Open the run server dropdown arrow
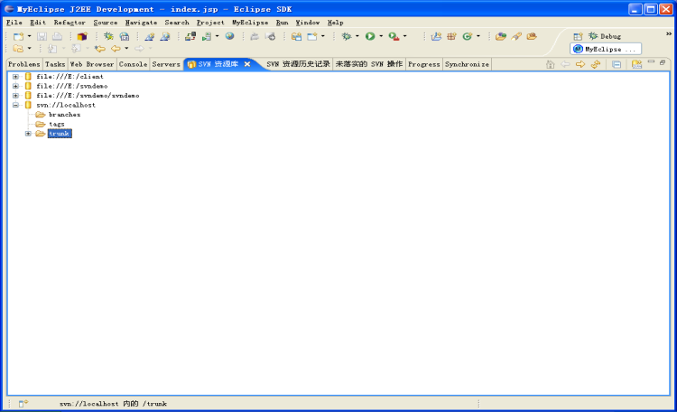Image resolution: width=677 pixels, height=412 pixels. pos(218,36)
